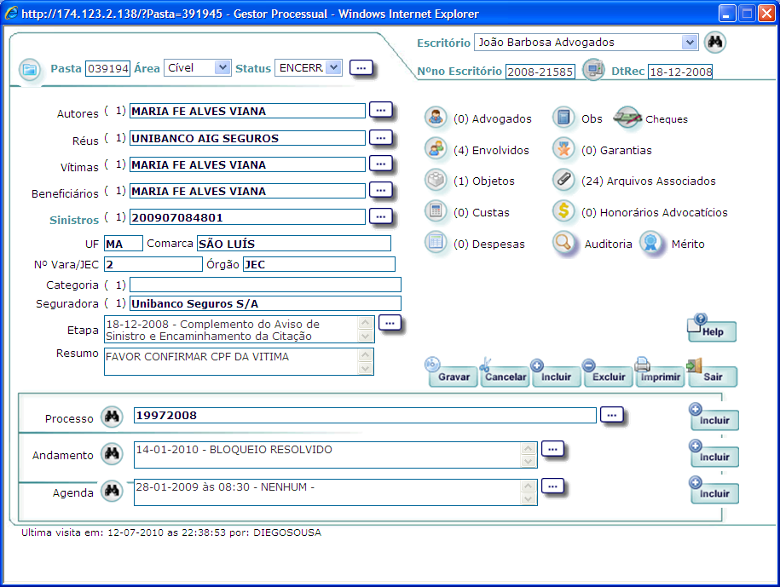
Task: Open the Cheques icon
Action: click(627, 118)
